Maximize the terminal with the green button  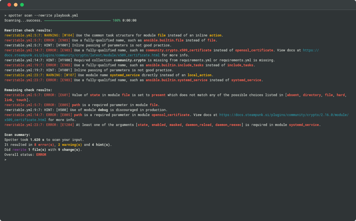[22, 5]
